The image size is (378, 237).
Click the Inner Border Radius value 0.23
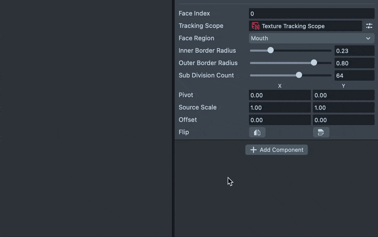click(x=354, y=51)
